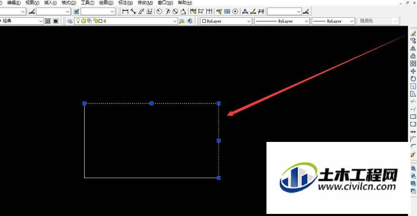Select the Baseline dimension tool
Screen dimensions: 417x216
coord(201,11)
